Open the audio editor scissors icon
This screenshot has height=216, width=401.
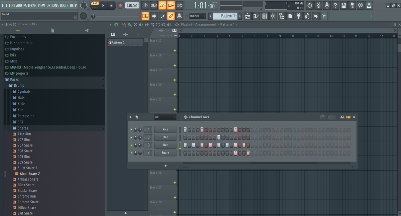coord(318,5)
